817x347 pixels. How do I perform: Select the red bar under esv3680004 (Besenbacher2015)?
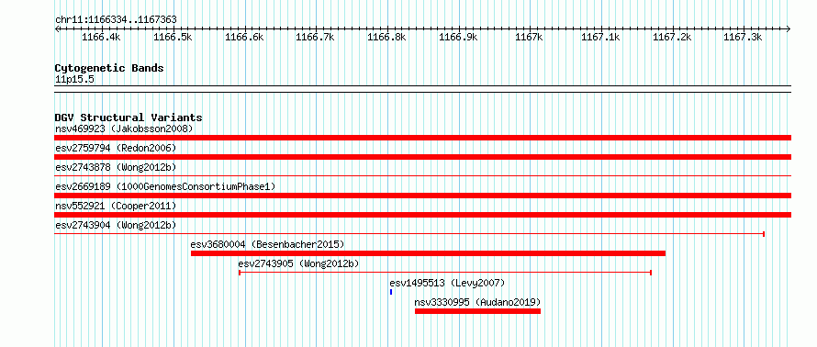[429, 253]
